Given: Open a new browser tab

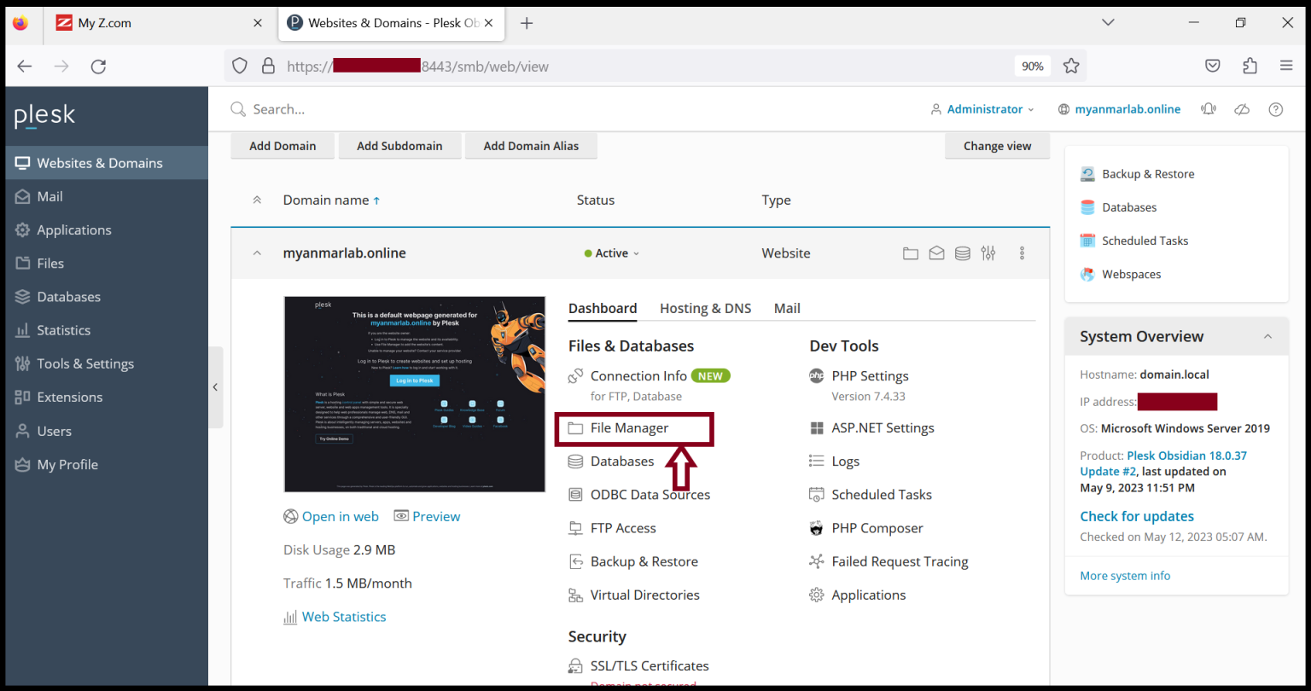Looking at the screenshot, I should tap(527, 23).
